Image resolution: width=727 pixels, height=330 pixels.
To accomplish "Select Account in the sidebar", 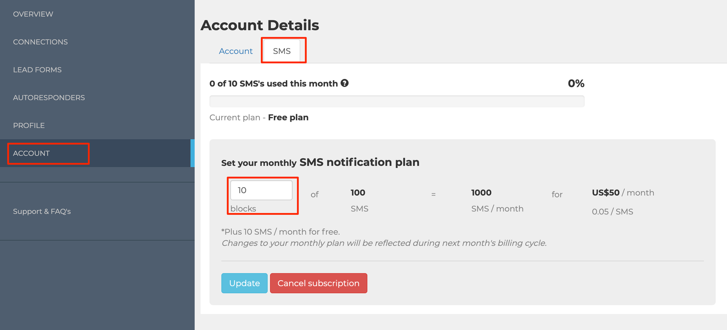I will [x=31, y=153].
